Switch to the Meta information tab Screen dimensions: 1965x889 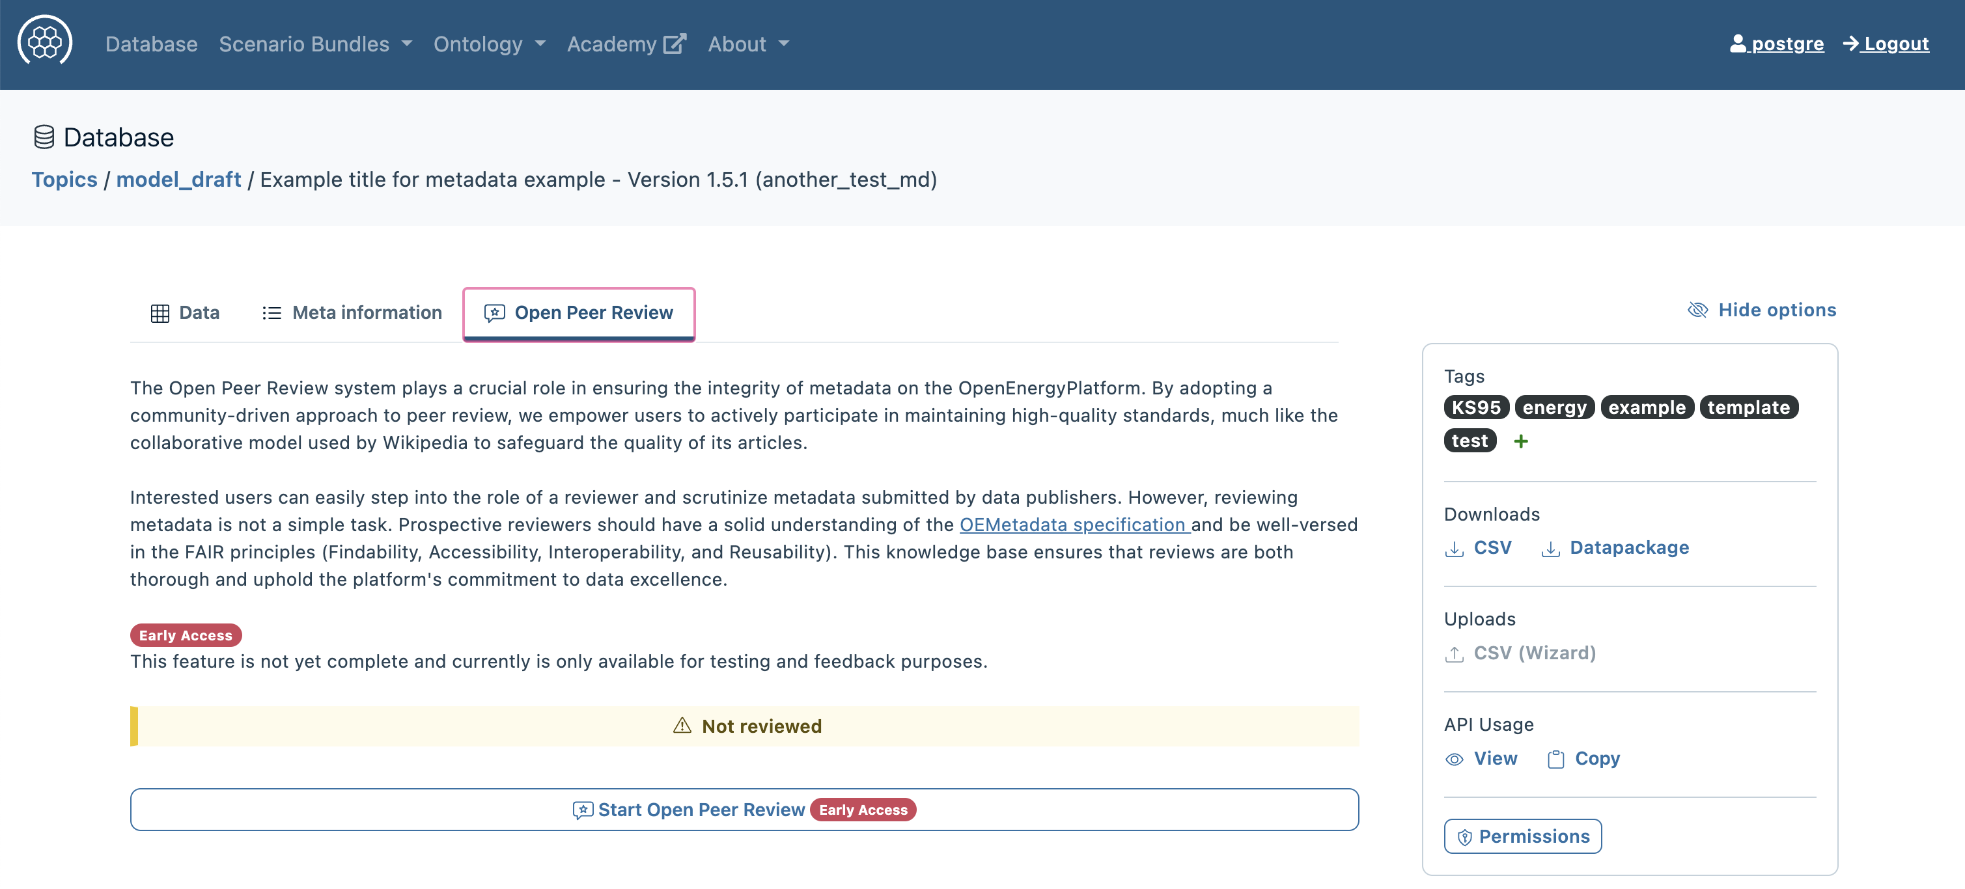pyautogui.click(x=352, y=313)
